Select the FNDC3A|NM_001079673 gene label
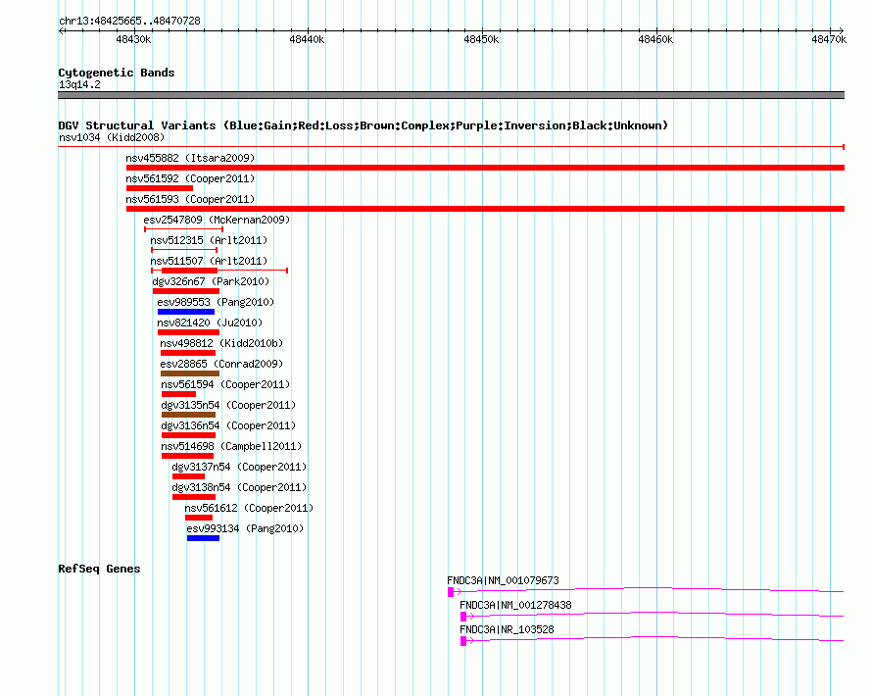 (x=504, y=580)
